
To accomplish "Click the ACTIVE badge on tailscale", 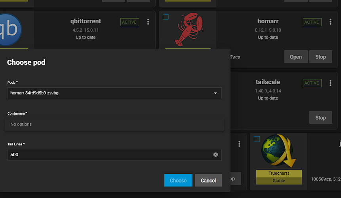I will tap(312, 83).
